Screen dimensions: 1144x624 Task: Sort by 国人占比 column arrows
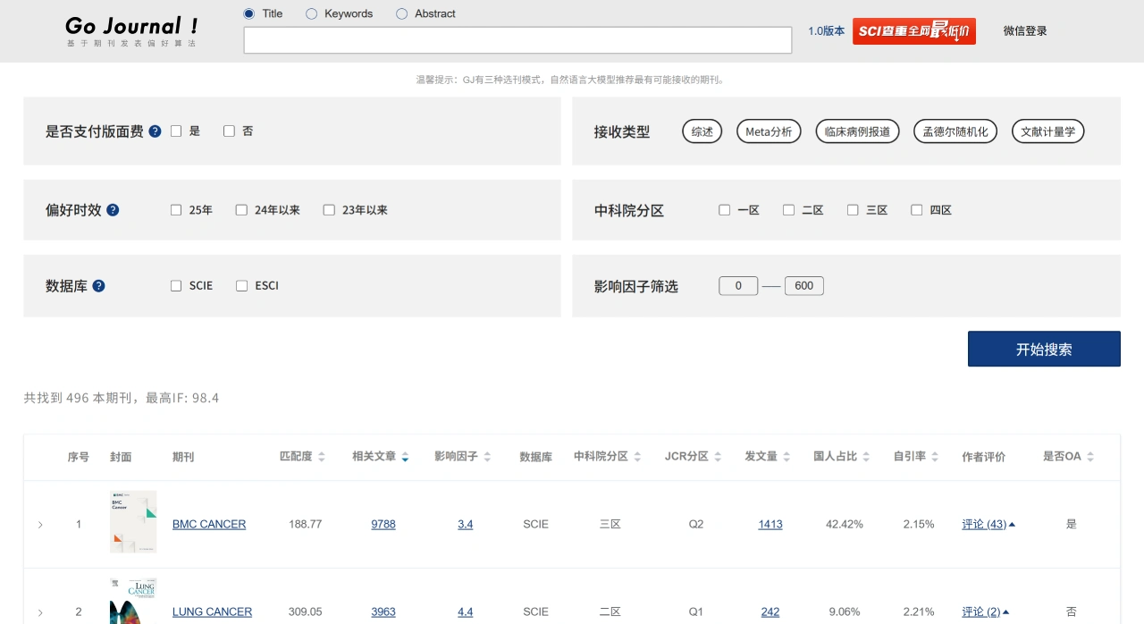tap(866, 457)
